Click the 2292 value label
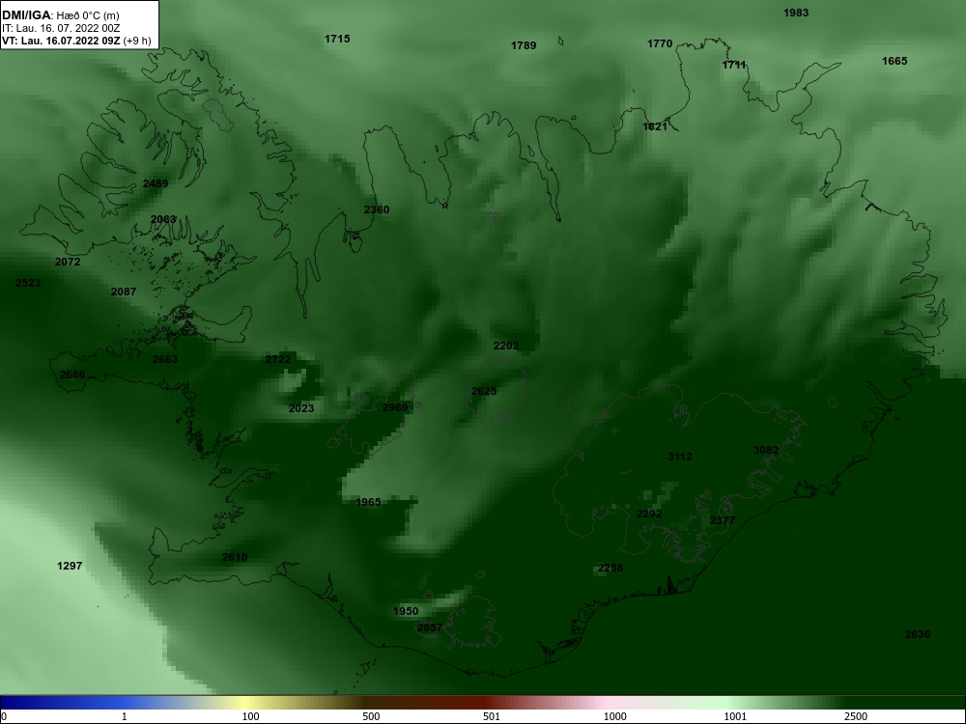966x724 pixels. pyautogui.click(x=649, y=514)
